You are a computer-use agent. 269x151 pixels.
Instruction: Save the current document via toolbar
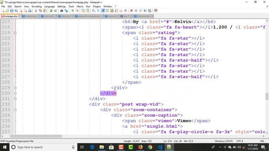11,10
